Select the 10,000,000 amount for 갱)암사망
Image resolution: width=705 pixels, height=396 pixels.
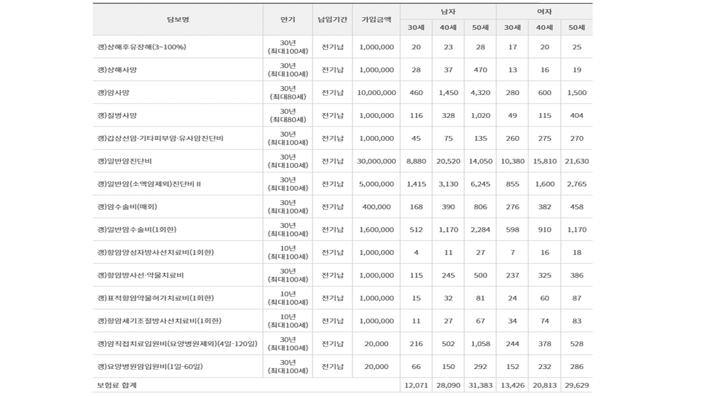click(x=376, y=93)
